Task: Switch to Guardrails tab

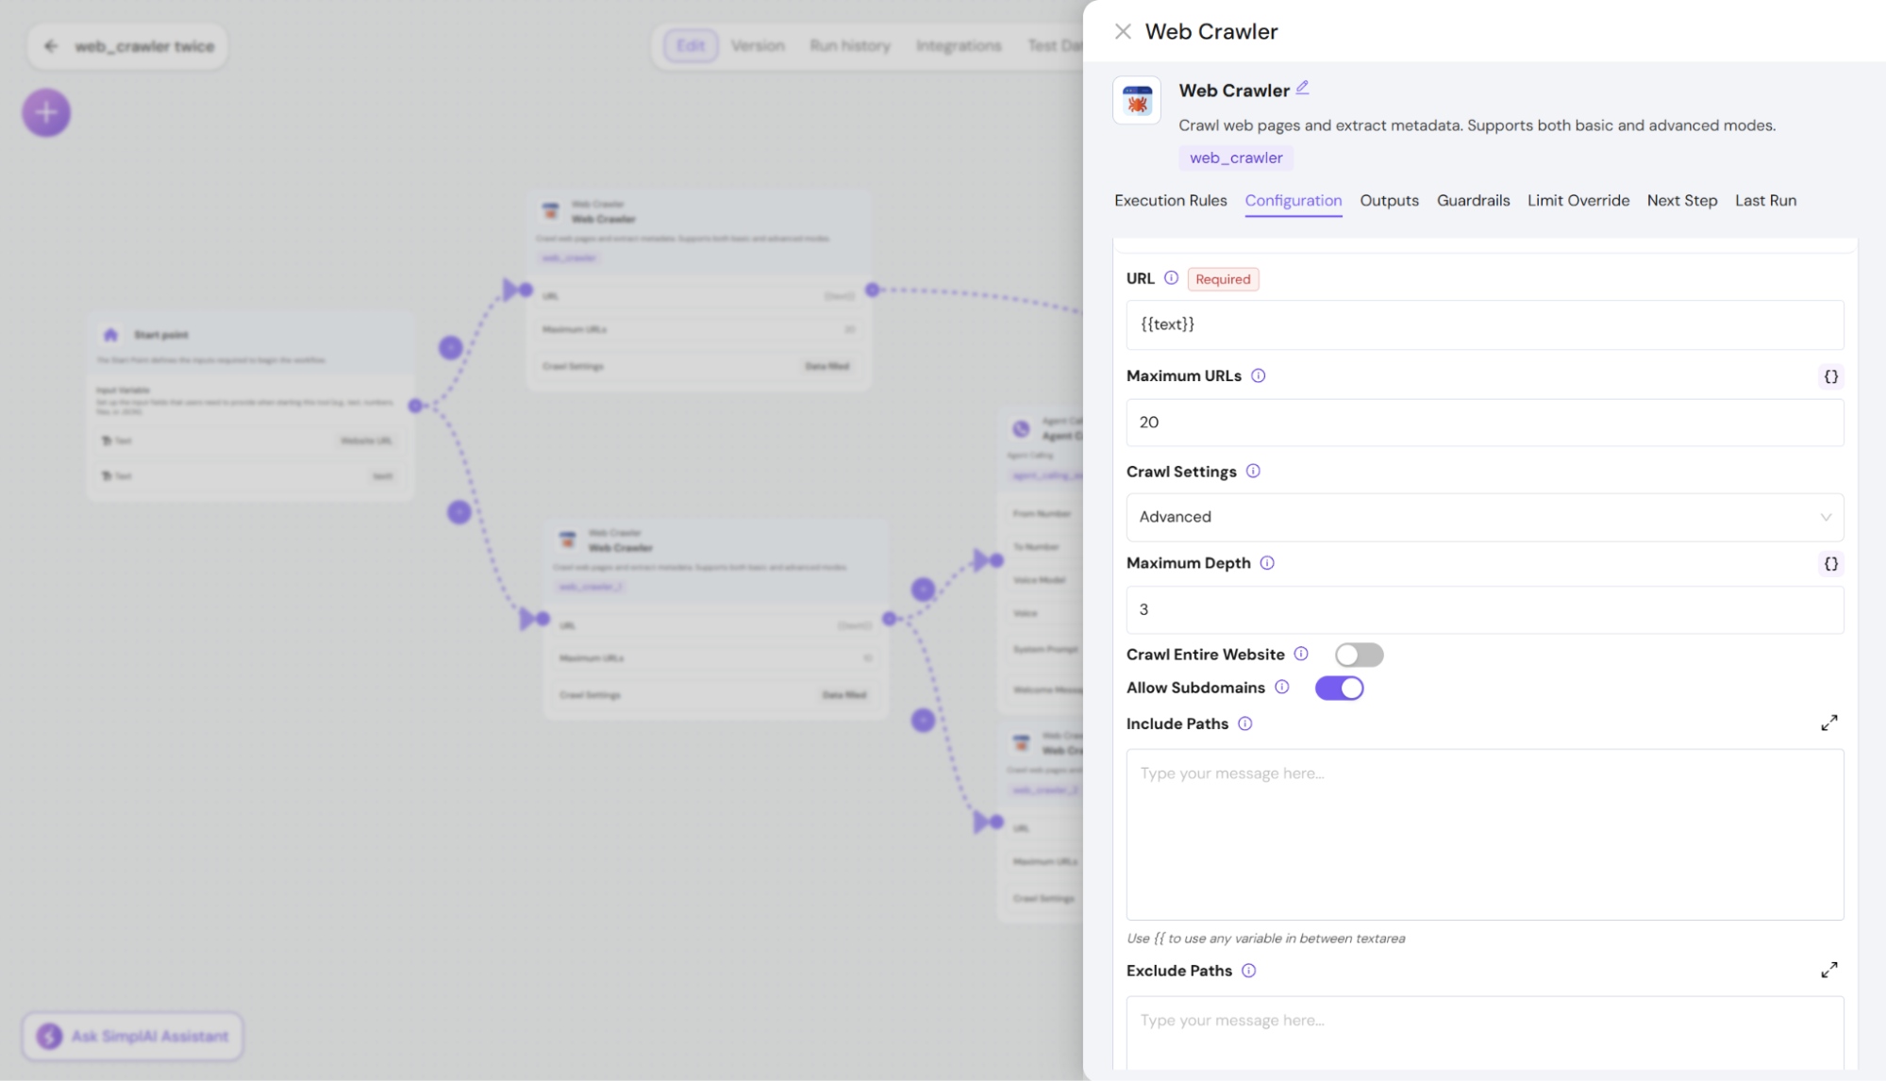Action: pos(1474,200)
